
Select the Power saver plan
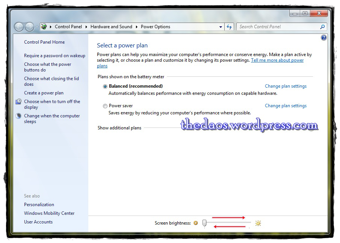(105, 106)
